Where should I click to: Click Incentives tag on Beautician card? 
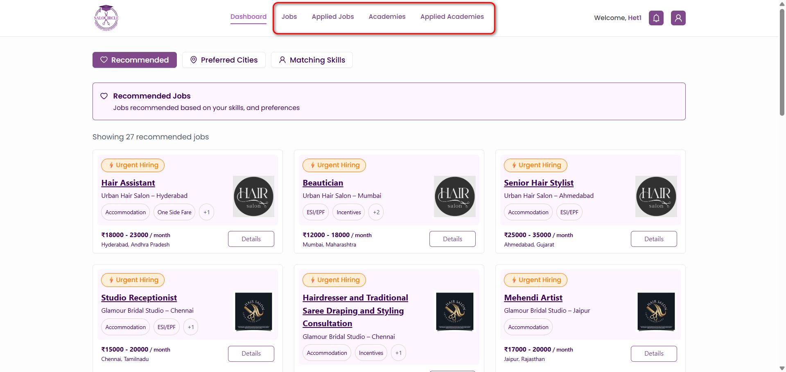(349, 212)
